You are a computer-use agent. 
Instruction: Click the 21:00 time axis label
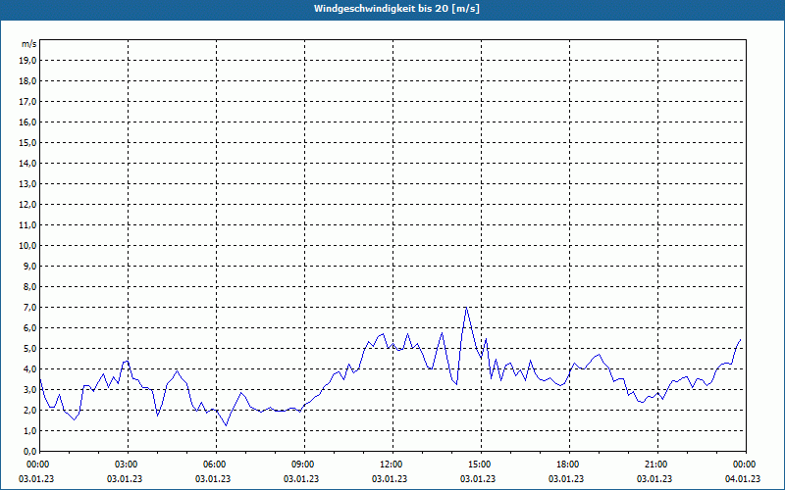click(x=657, y=465)
